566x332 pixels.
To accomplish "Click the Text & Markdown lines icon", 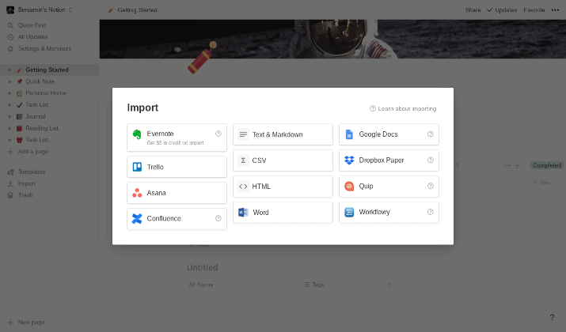I will click(x=243, y=134).
